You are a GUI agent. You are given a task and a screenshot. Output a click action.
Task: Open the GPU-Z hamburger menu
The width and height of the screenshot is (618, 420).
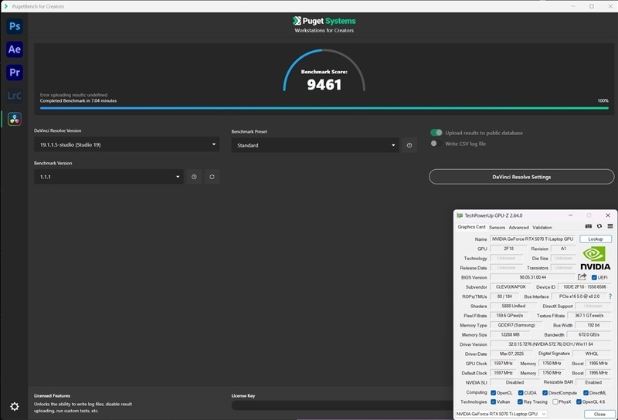pyautogui.click(x=610, y=226)
